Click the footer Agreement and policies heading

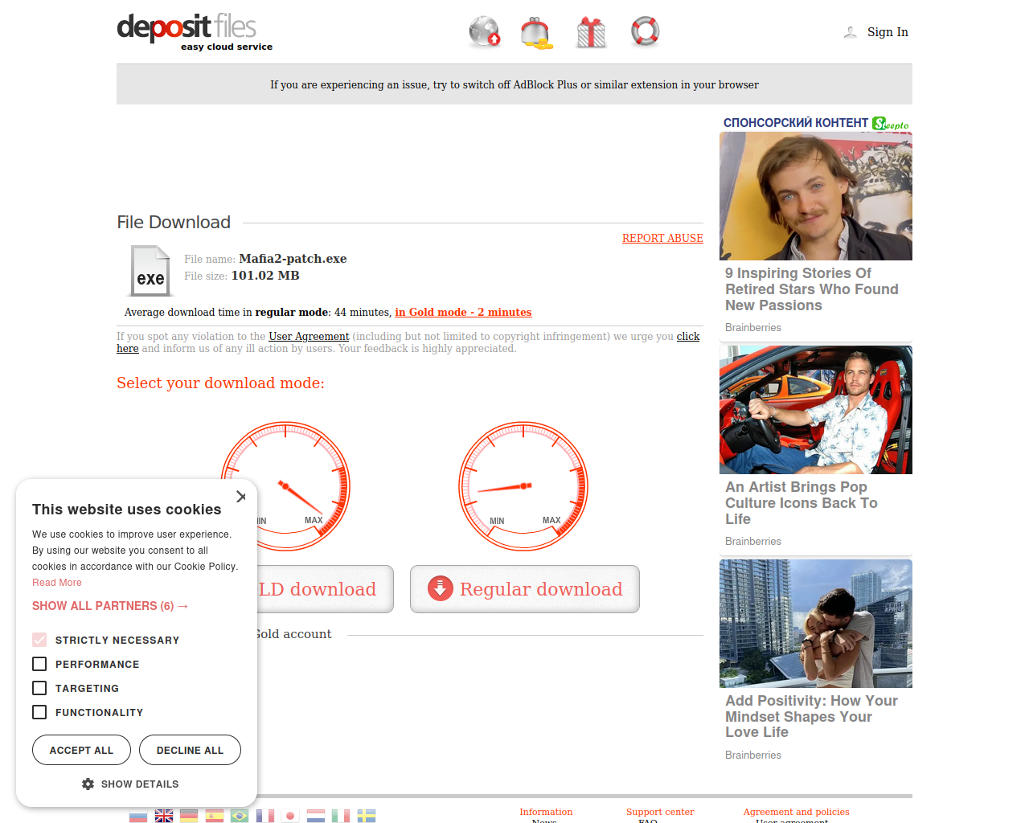pos(796,812)
